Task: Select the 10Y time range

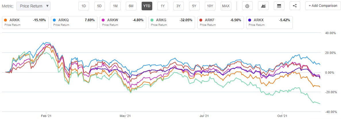Action: pos(210,6)
